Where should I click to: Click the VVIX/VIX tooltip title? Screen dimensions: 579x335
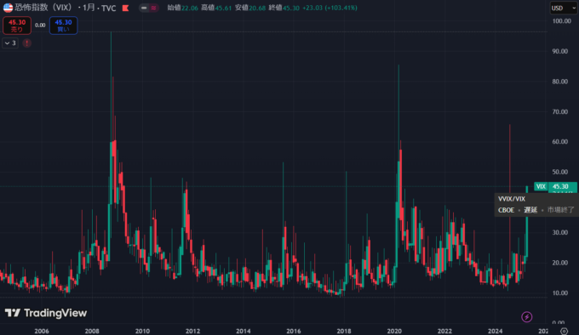512,199
